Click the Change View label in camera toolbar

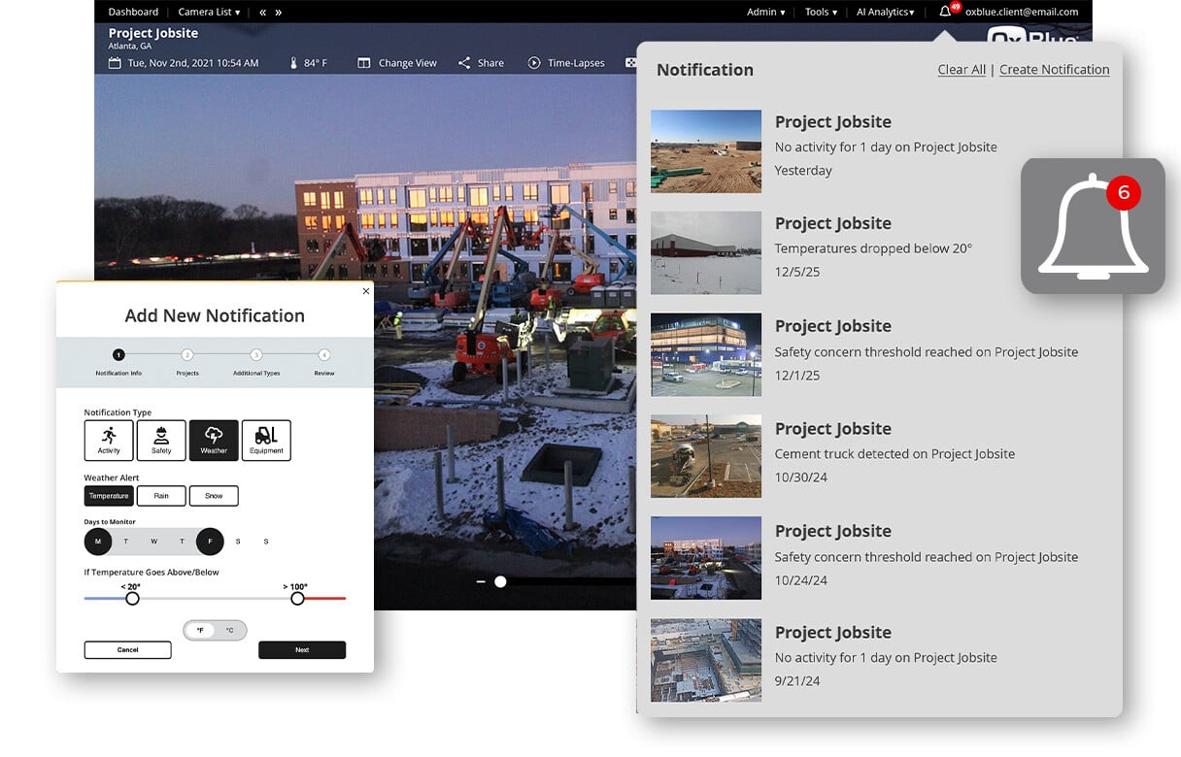tap(408, 63)
